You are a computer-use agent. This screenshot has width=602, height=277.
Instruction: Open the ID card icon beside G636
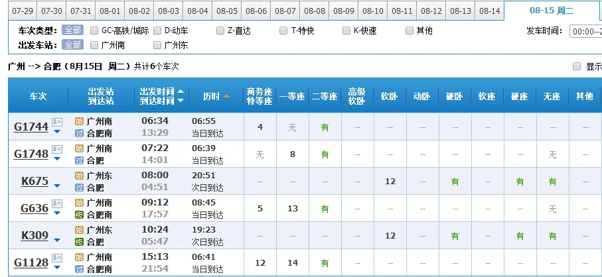(x=57, y=203)
